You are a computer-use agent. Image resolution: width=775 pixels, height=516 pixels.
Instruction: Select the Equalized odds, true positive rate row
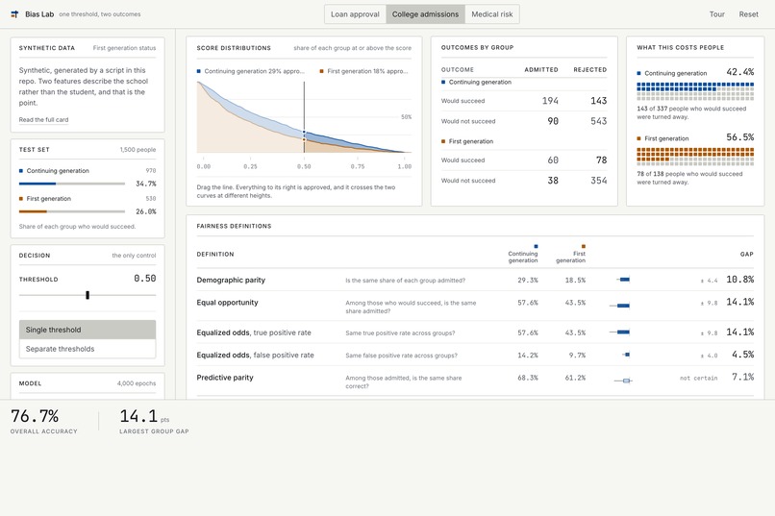tap(475, 332)
